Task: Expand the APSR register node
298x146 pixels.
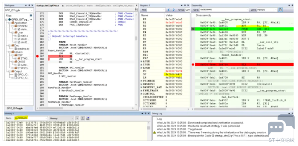Action: click(142, 61)
